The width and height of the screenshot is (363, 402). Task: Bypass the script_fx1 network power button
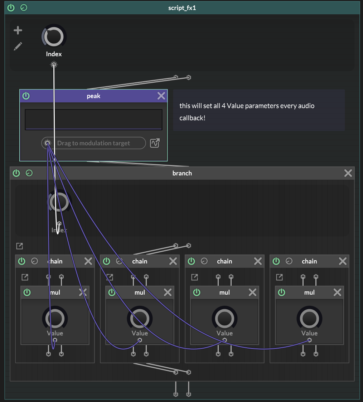point(11,8)
